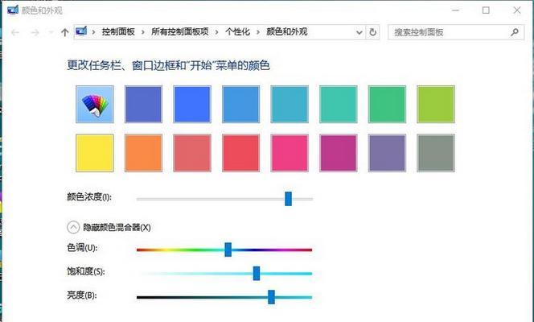Collapse the 隐藏颜色混合器 color mixer chevron
This screenshot has width=534, height=322.
[x=73, y=227]
